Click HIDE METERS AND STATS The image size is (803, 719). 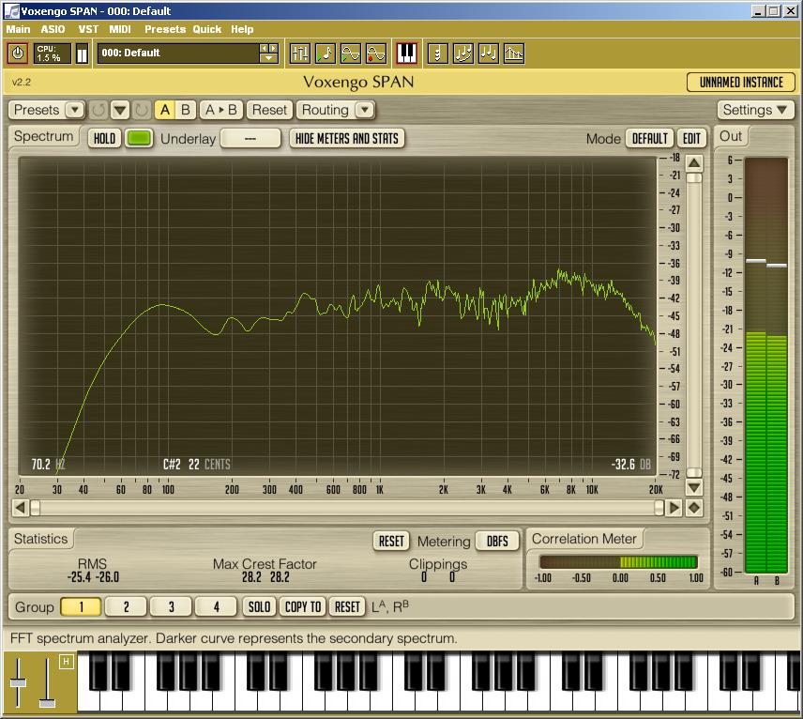pos(347,138)
